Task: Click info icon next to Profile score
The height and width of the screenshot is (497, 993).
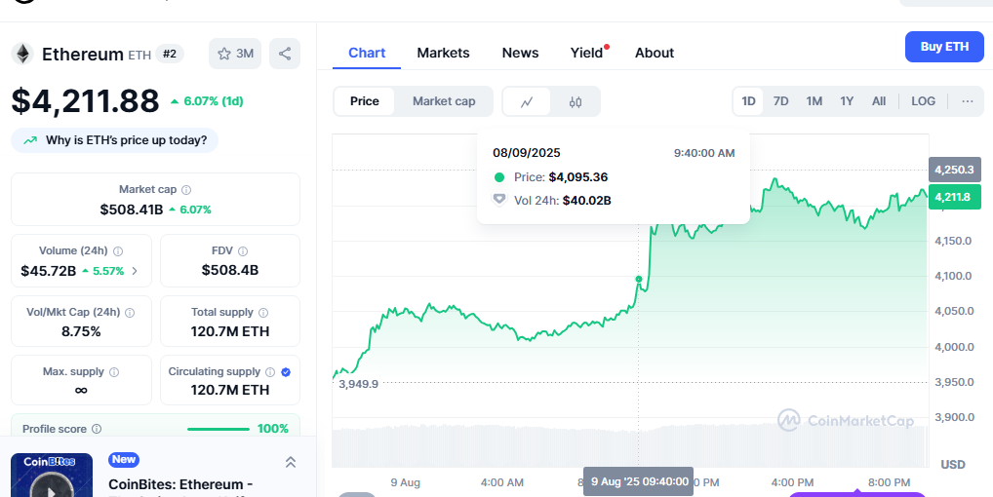Action: [x=97, y=429]
